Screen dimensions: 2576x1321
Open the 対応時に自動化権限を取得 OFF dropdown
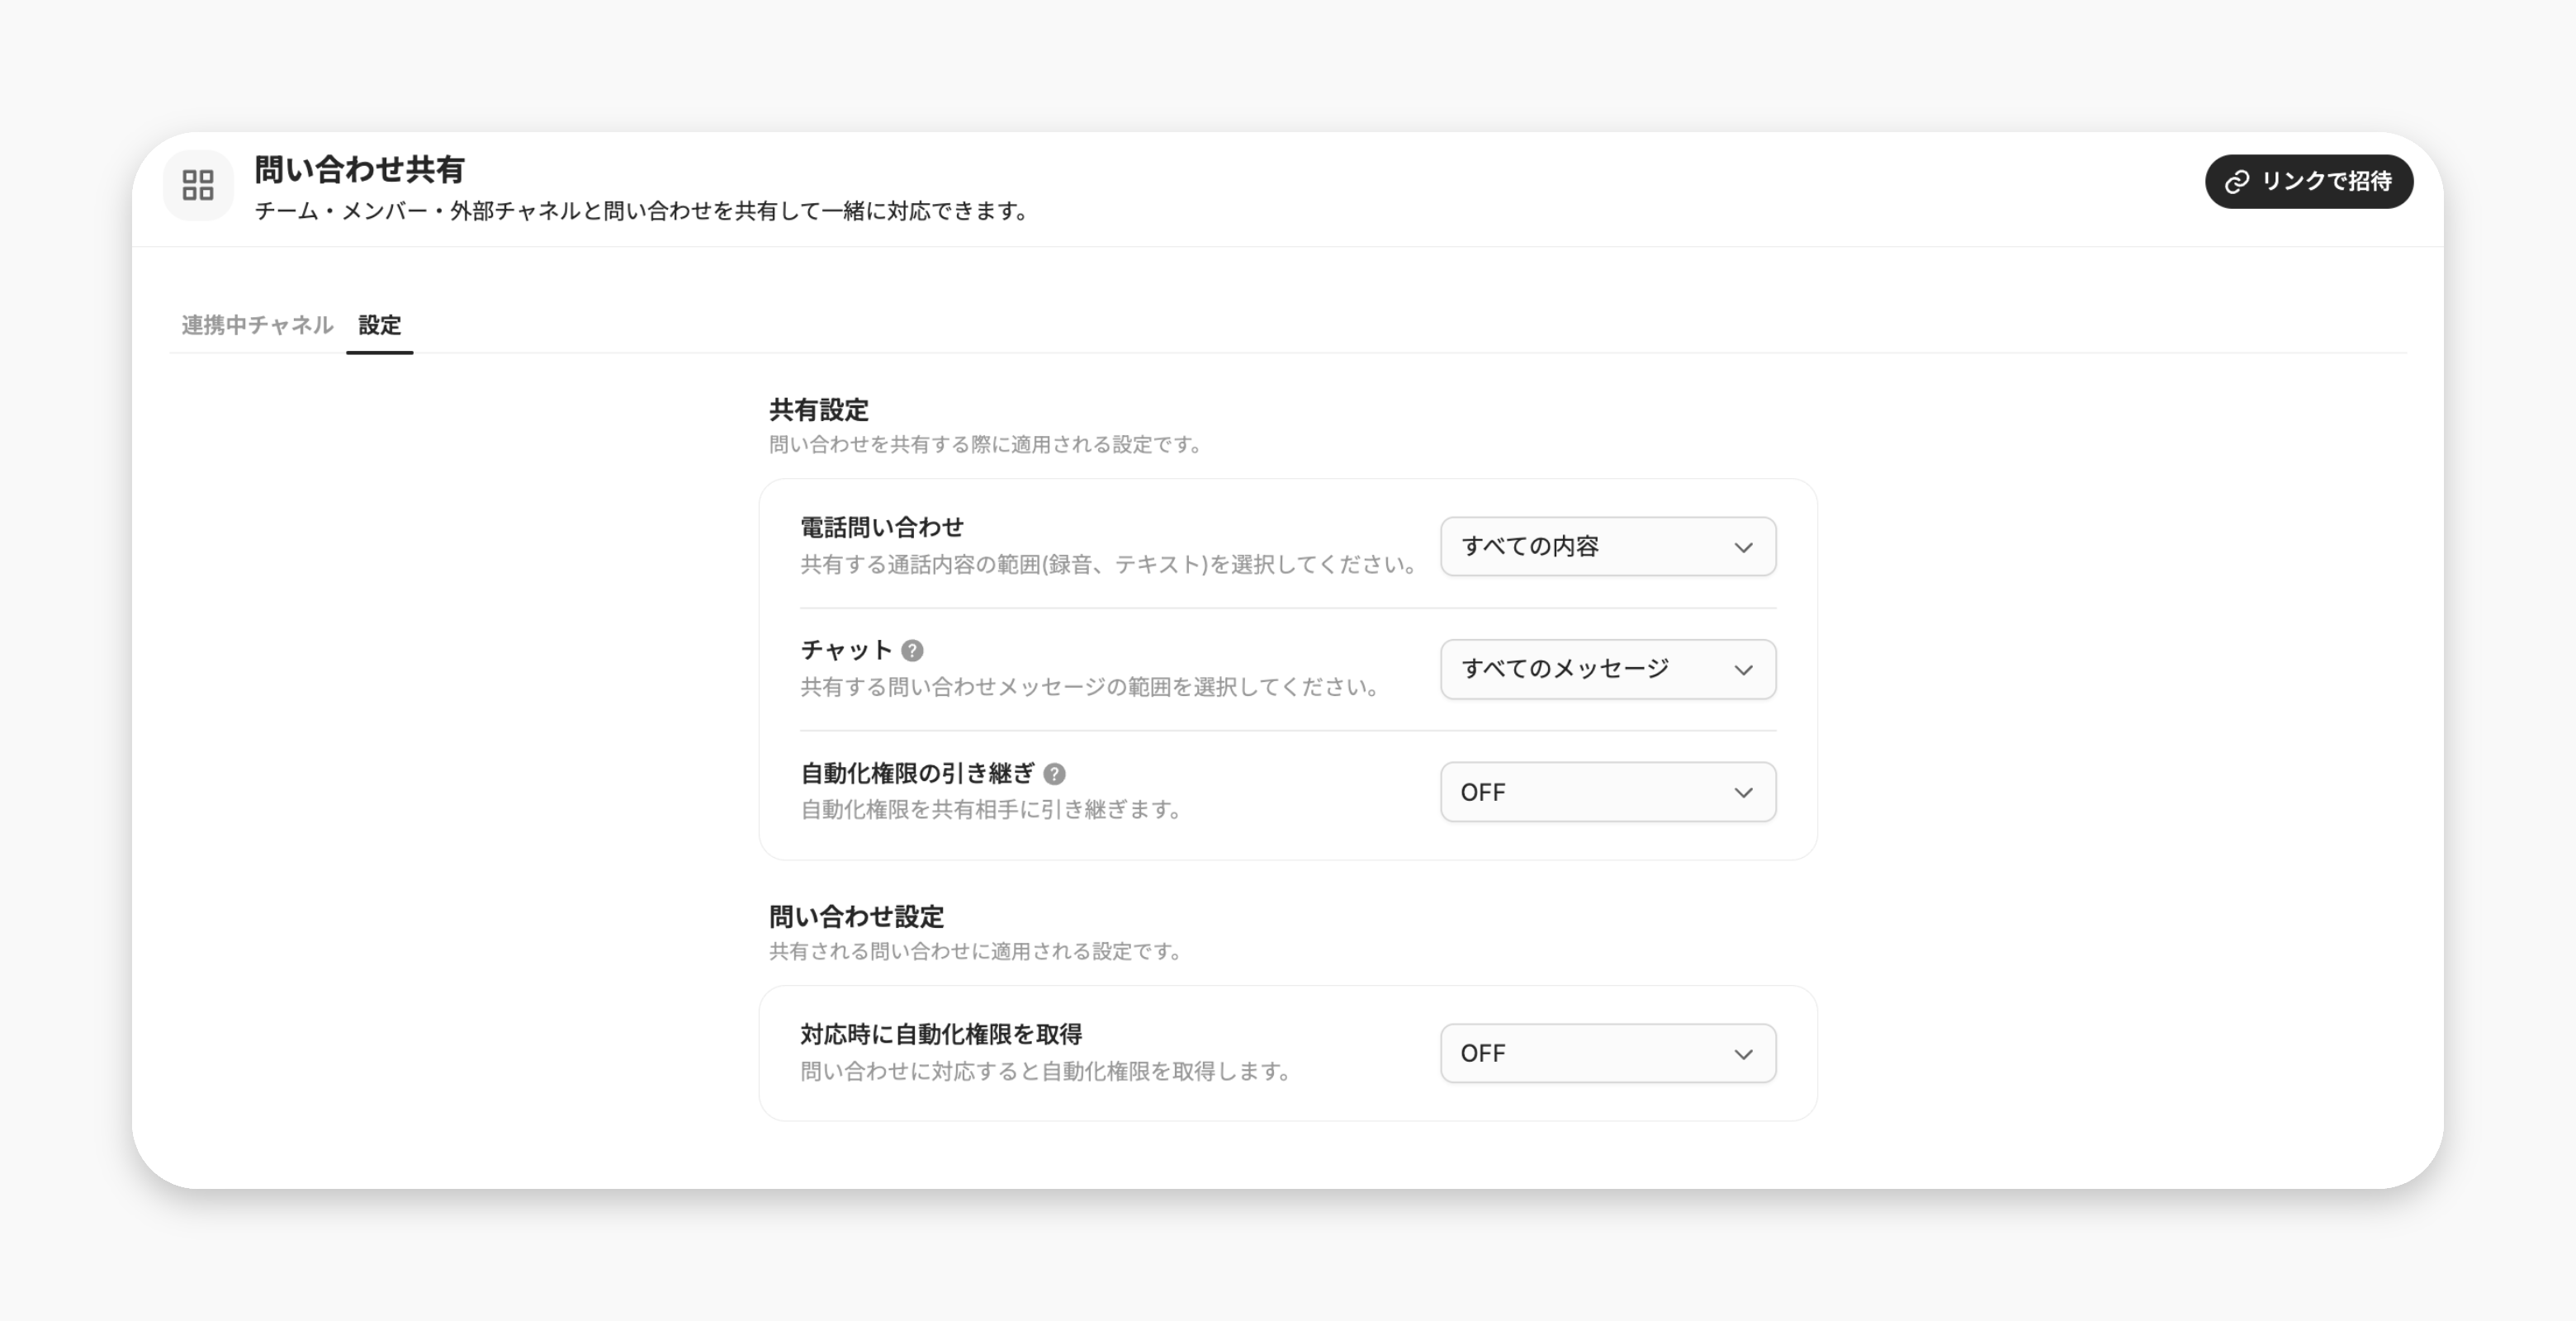click(1608, 1053)
